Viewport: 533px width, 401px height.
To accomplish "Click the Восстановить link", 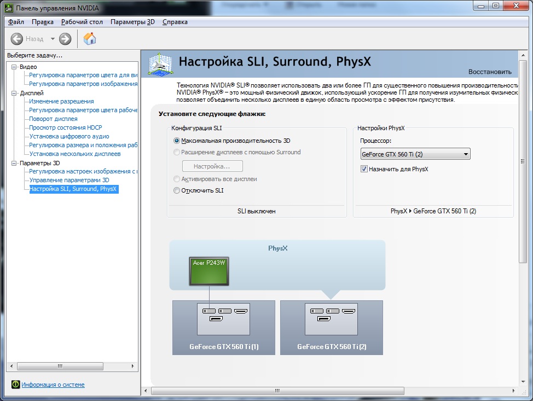I will pyautogui.click(x=490, y=72).
